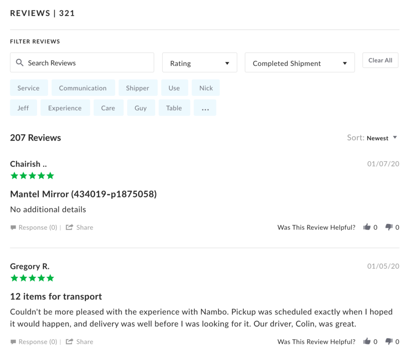Filter by the Shipper tag
The image size is (410, 356).
[137, 88]
